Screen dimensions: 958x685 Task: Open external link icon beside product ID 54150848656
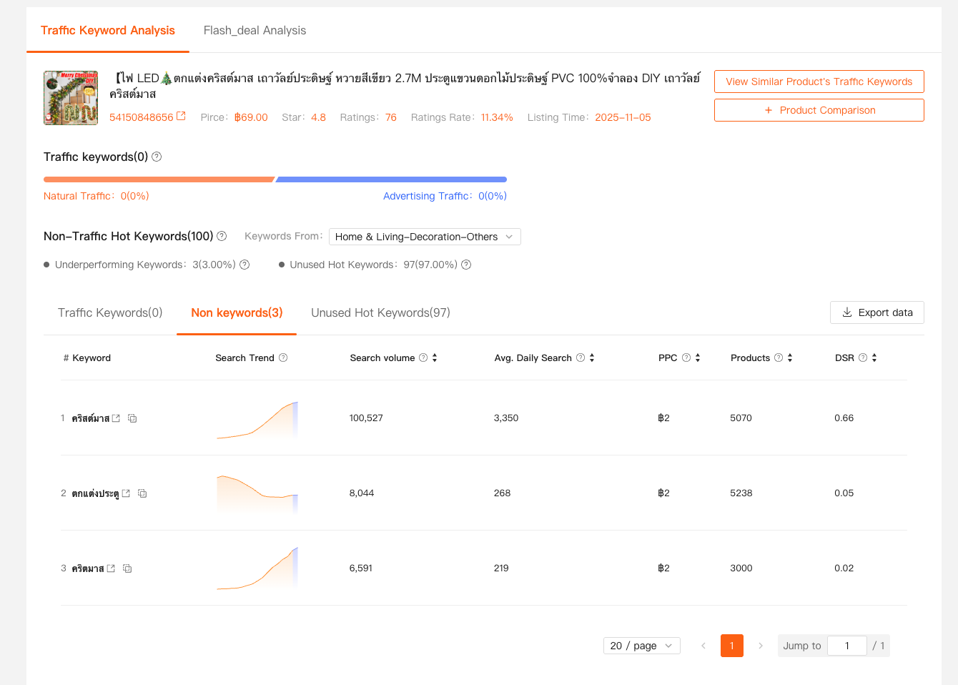coord(181,116)
